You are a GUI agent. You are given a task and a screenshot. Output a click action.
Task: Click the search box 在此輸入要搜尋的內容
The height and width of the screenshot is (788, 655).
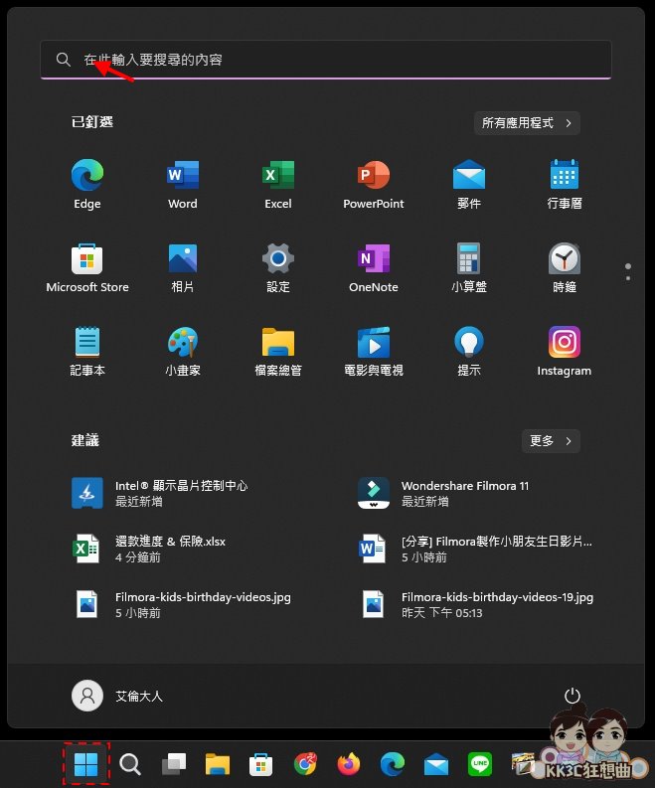point(326,60)
